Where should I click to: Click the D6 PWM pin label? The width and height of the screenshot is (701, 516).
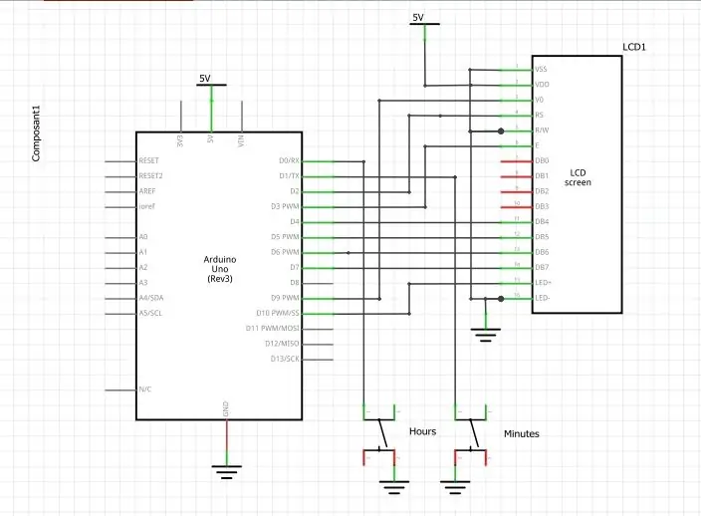coord(285,252)
